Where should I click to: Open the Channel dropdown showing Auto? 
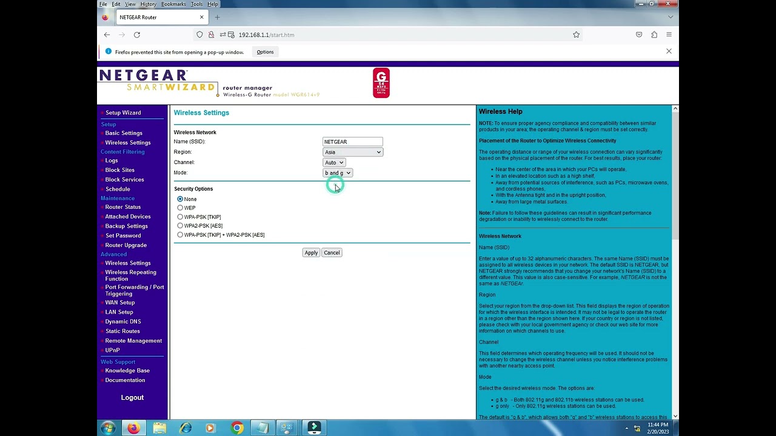pyautogui.click(x=334, y=162)
